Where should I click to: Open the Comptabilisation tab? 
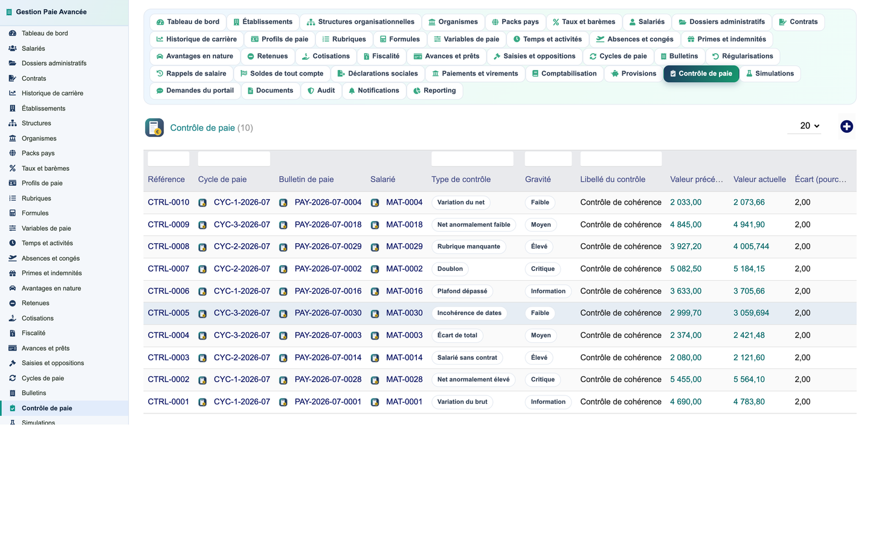click(x=564, y=74)
